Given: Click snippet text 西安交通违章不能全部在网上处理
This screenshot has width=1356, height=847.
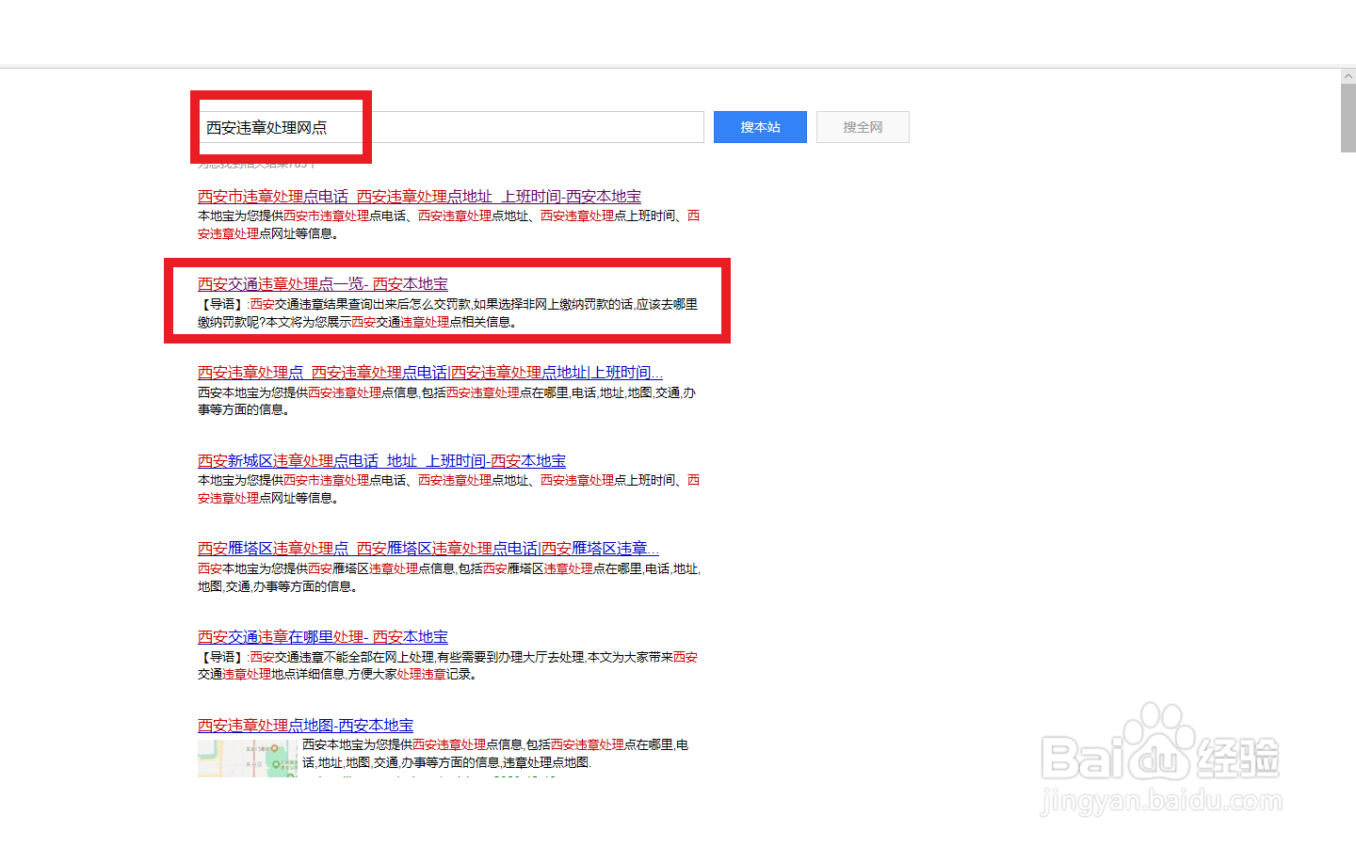Looking at the screenshot, I should click(x=448, y=665).
